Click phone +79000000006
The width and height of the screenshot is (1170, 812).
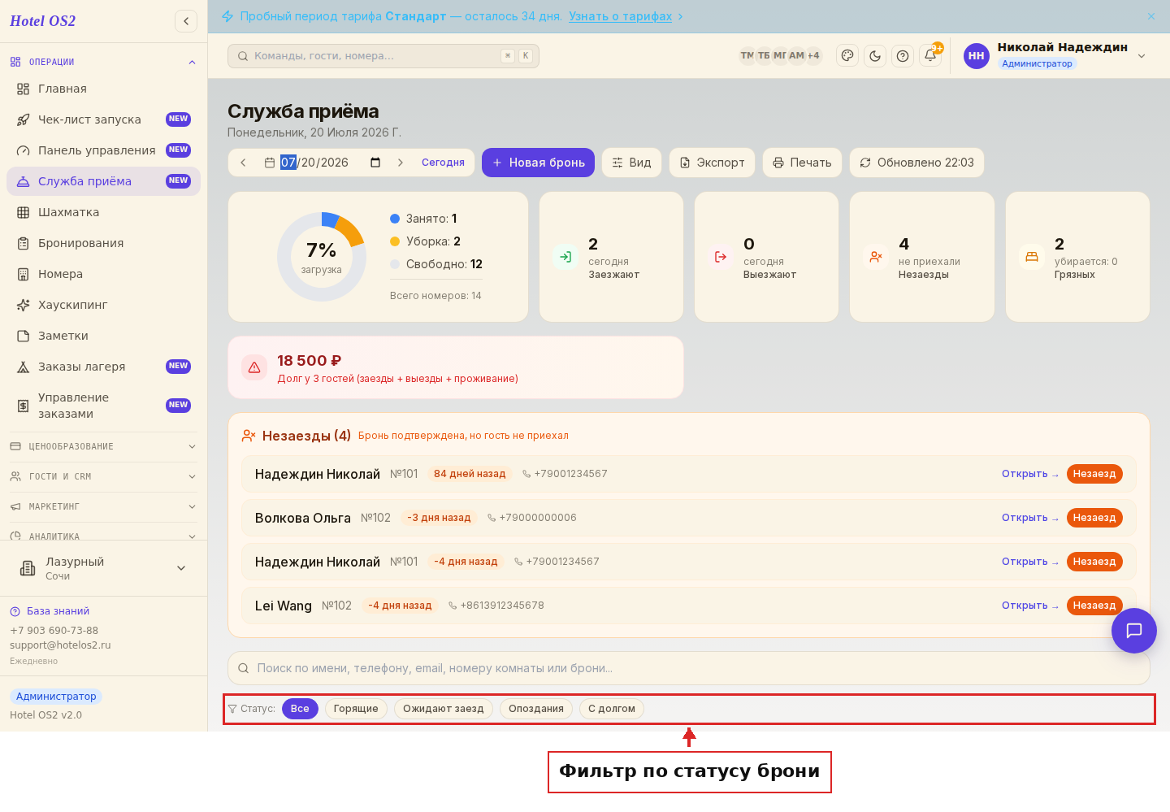click(x=532, y=518)
